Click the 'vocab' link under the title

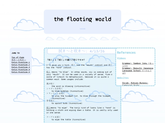[82, 29]
